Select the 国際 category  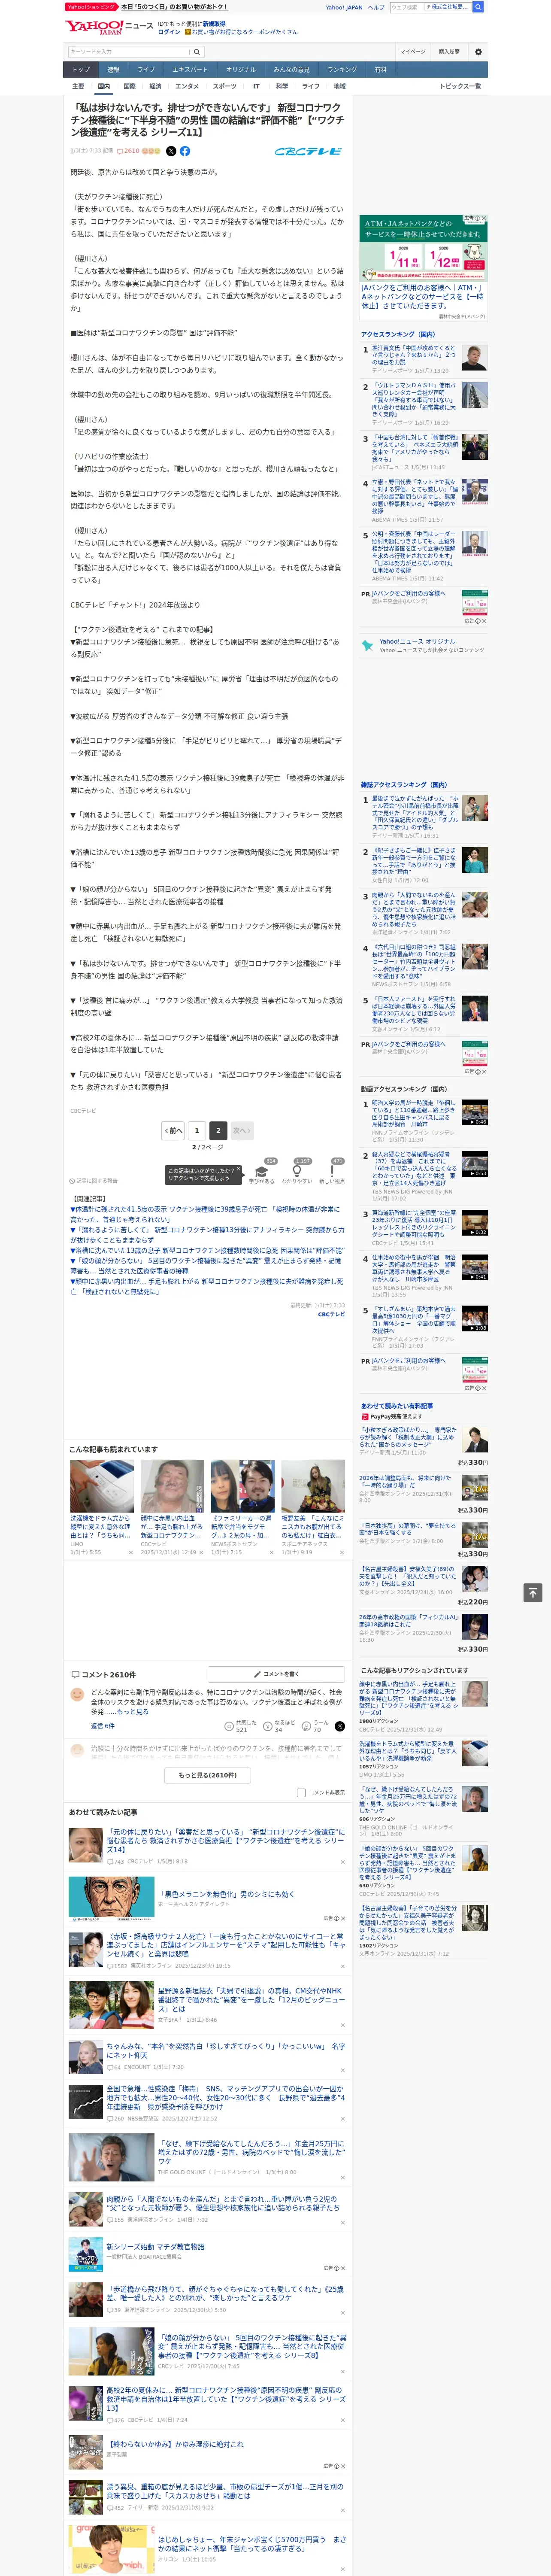pos(129,86)
